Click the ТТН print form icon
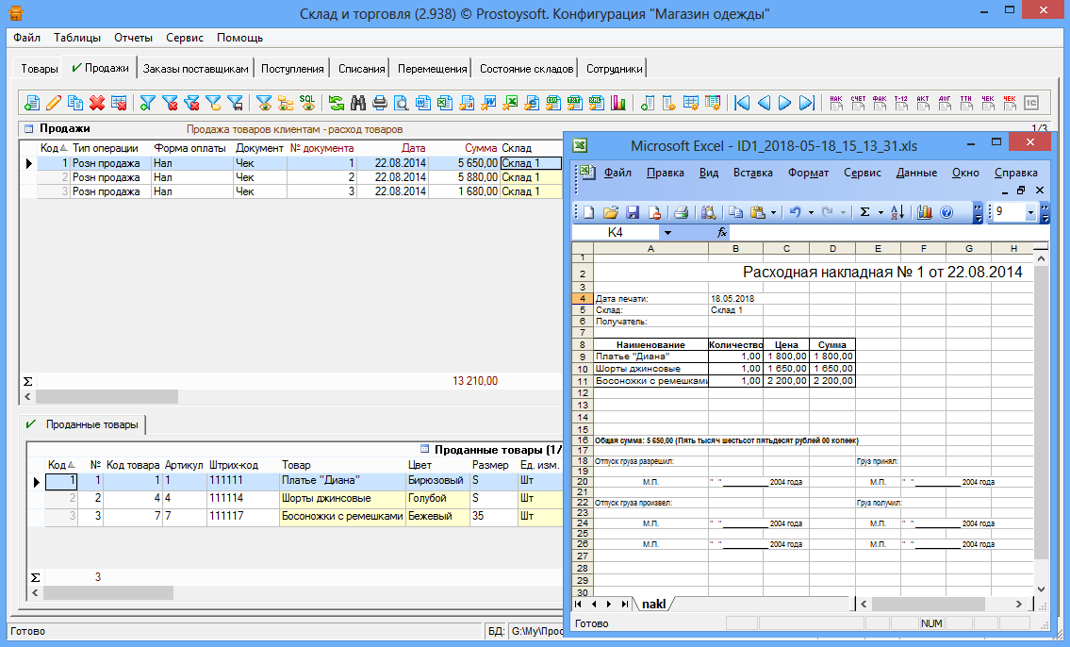 965,103
